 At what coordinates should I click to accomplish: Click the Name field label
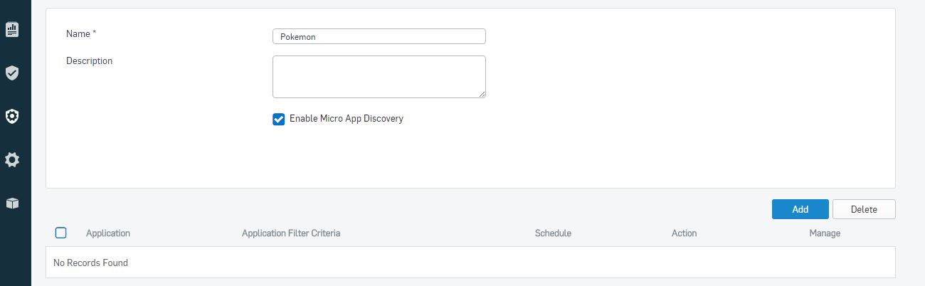click(x=81, y=33)
